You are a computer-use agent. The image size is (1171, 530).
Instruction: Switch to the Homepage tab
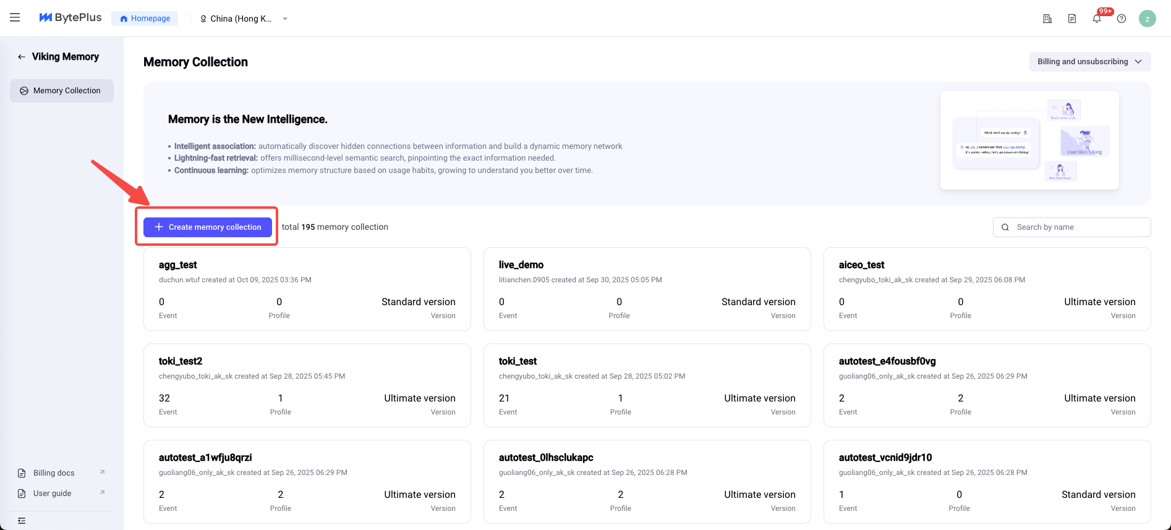145,19
